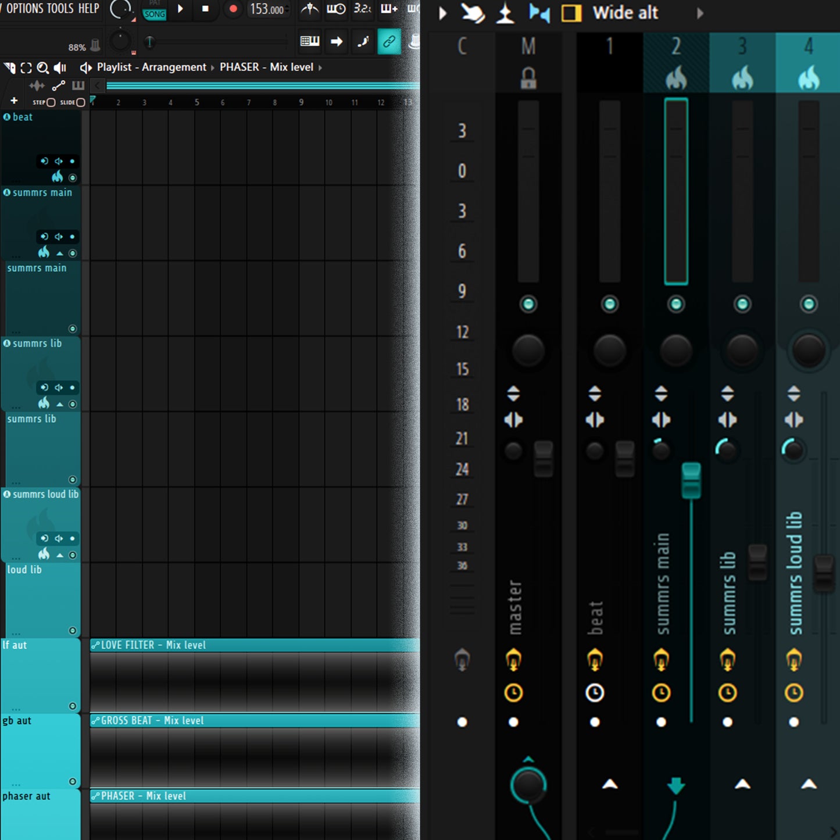Mute the lf aut playlist track
The image size is (840, 840).
click(x=73, y=706)
